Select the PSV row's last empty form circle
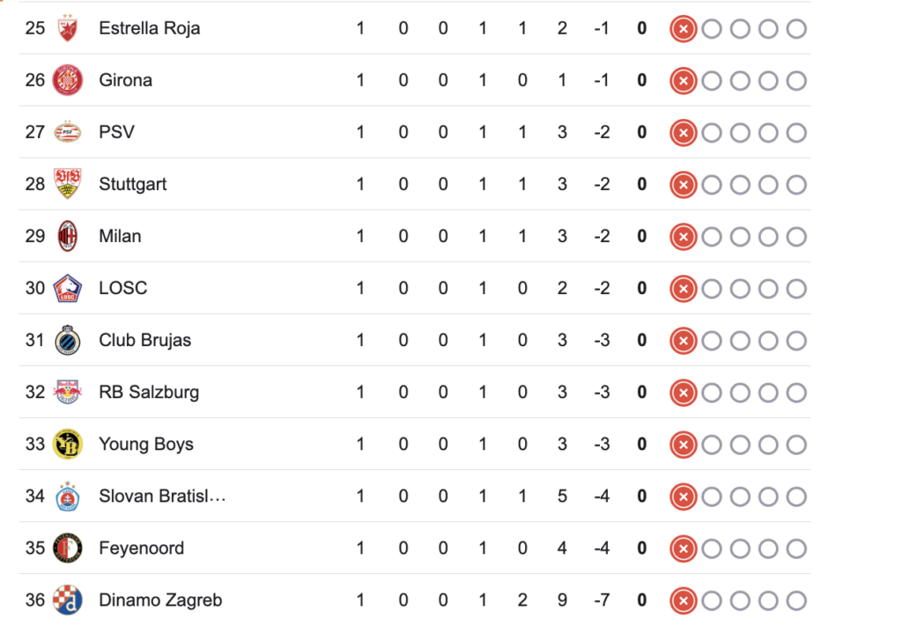This screenshot has height=641, width=902. click(796, 133)
